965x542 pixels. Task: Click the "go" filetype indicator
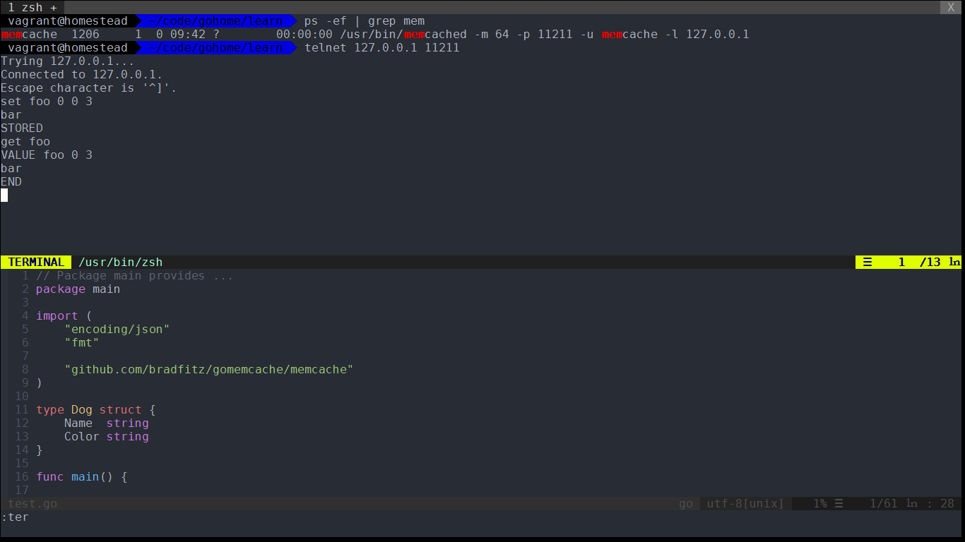686,504
